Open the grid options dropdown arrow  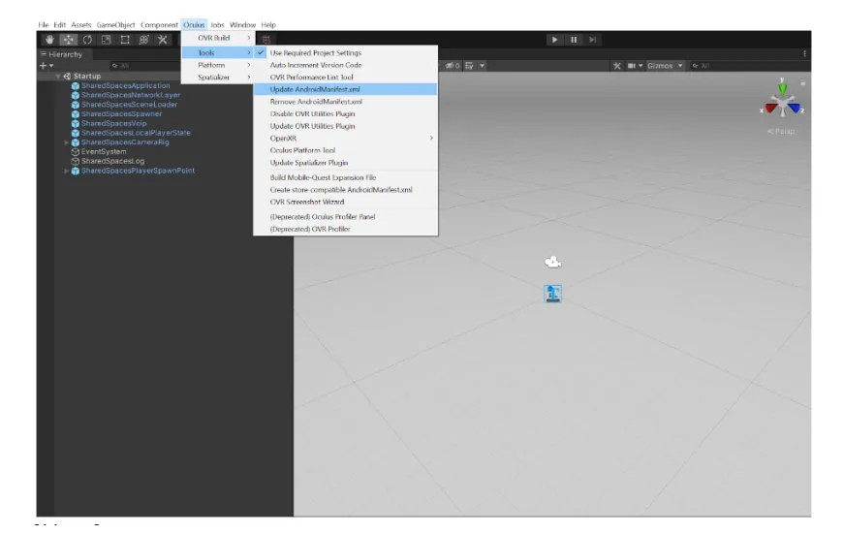click(483, 66)
